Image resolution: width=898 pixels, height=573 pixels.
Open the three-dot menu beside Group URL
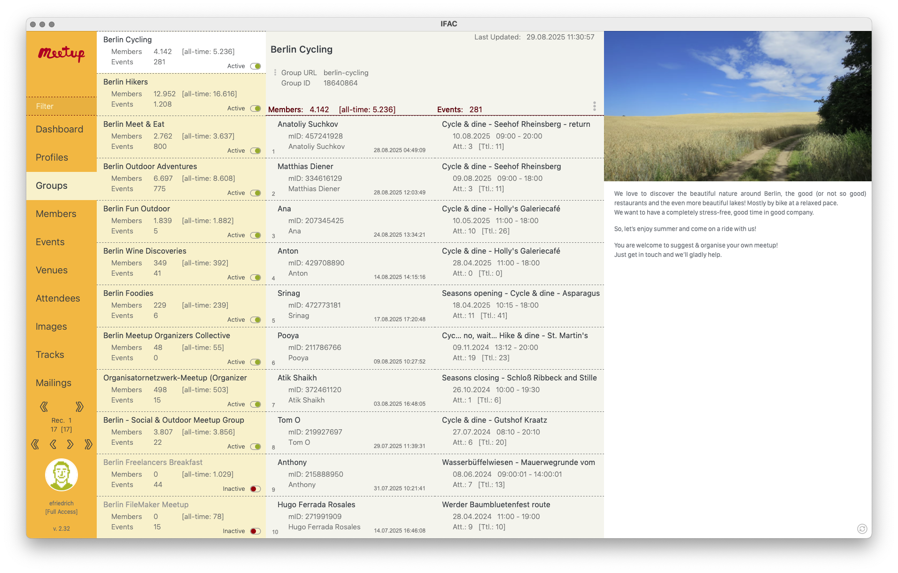coord(275,73)
